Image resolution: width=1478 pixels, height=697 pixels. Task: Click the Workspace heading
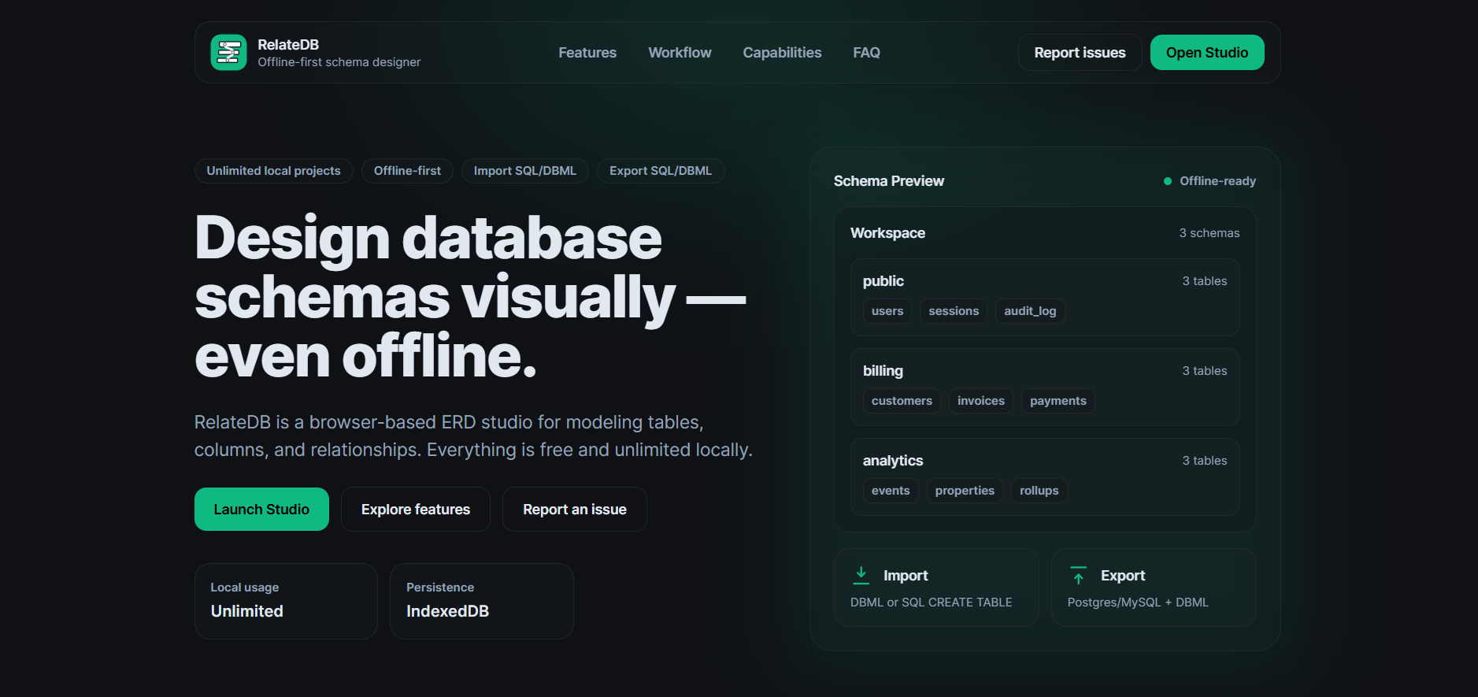887,233
